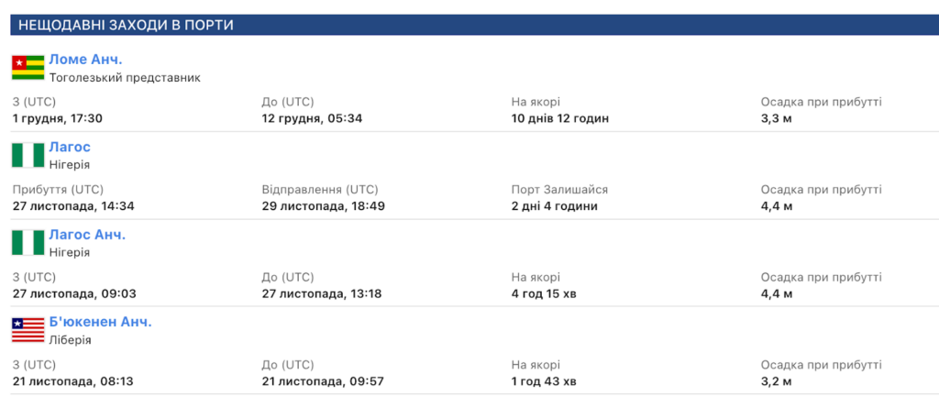The width and height of the screenshot is (939, 419).
Task: Open the Ломе Анч. port link
Action: (85, 60)
